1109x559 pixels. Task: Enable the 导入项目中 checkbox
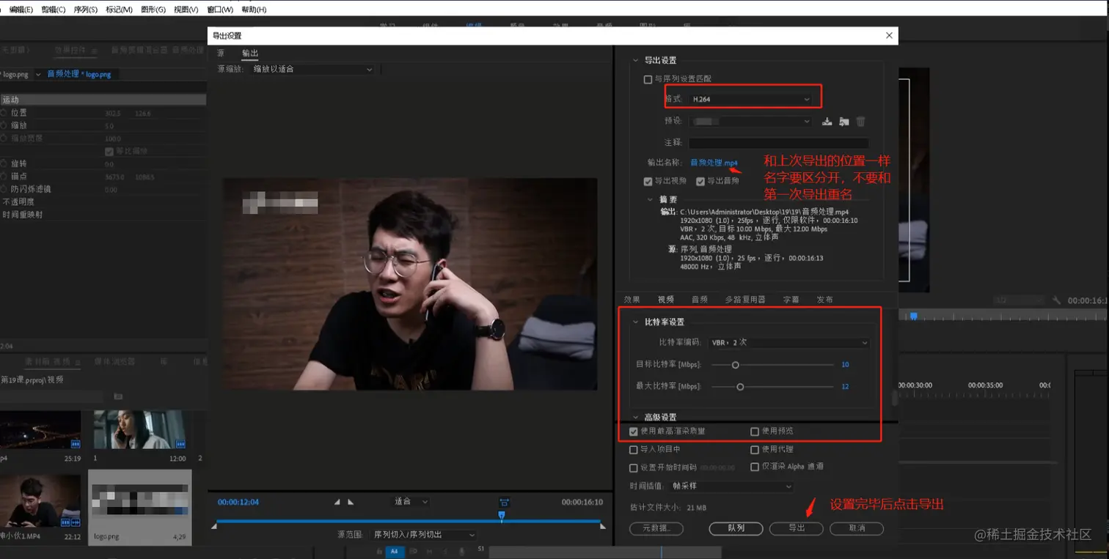click(x=634, y=450)
